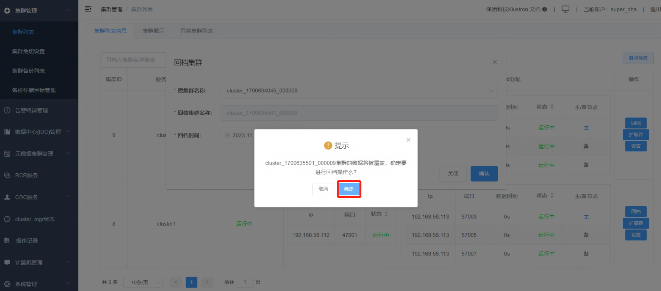The image size is (661, 291).
Task: Expand 系统管理 sidebar menu
Action: coord(39,284)
